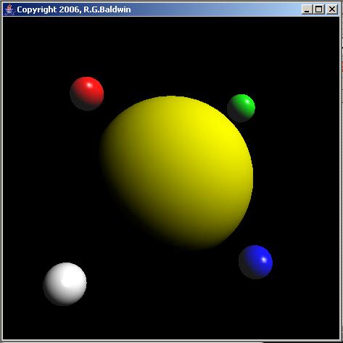Click the bright highlight on green sphere
343x343 pixels.
tap(247, 102)
